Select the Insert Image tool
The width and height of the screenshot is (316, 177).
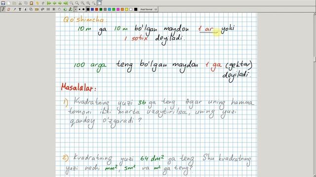26,9
